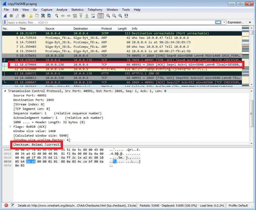Collapse the Transmission Control Protocol section
The image size is (256, 210).
pos(5,91)
